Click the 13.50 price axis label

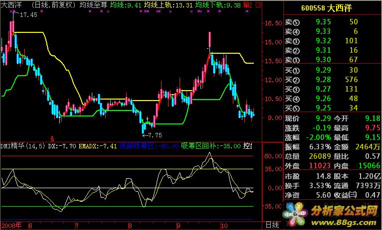point(273,61)
